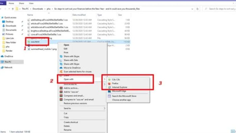Sort by the Size column header
The height and width of the screenshot is (133, 236).
pos(120,15)
